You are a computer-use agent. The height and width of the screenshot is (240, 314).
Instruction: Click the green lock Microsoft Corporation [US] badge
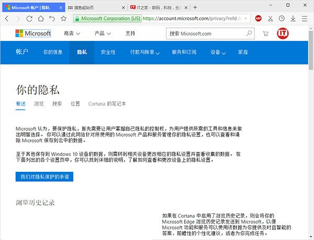coord(107,19)
